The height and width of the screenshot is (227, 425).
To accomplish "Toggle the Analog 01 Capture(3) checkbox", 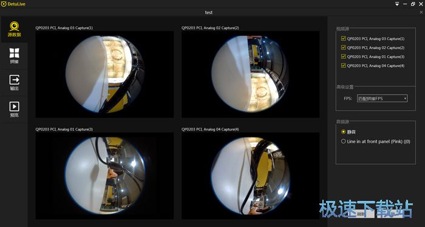I will coord(344,56).
